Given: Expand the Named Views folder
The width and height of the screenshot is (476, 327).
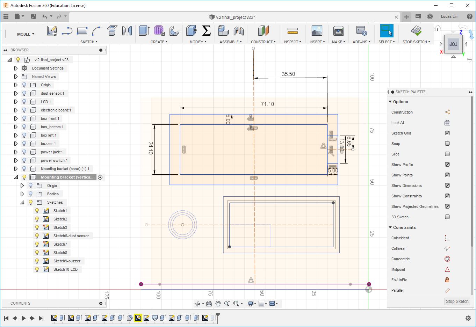Looking at the screenshot, I should [16, 77].
